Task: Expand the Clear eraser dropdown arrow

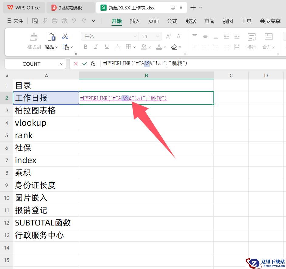Action: (180, 47)
